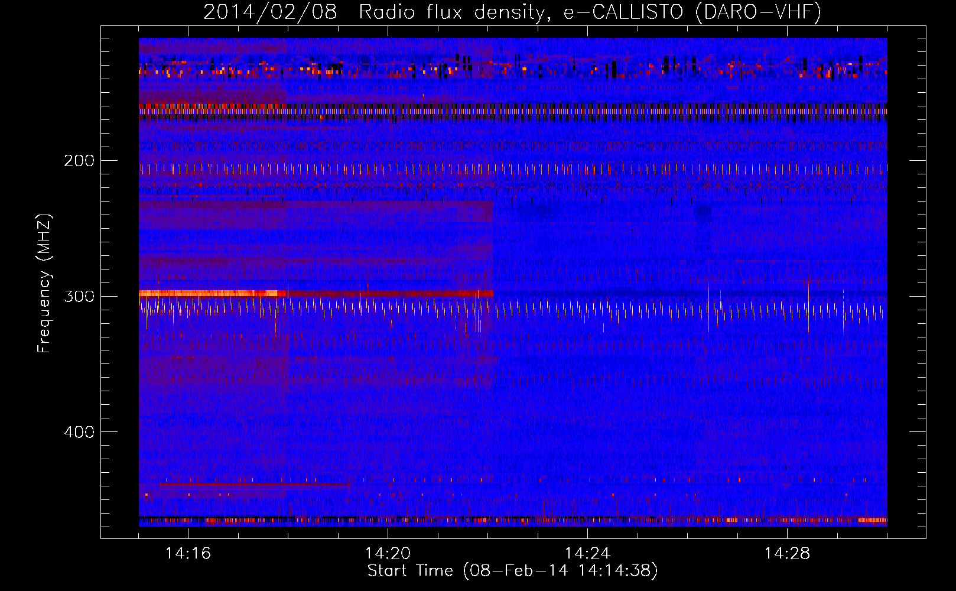Click the 14:20 time tick label
956x591 pixels.
(x=388, y=554)
